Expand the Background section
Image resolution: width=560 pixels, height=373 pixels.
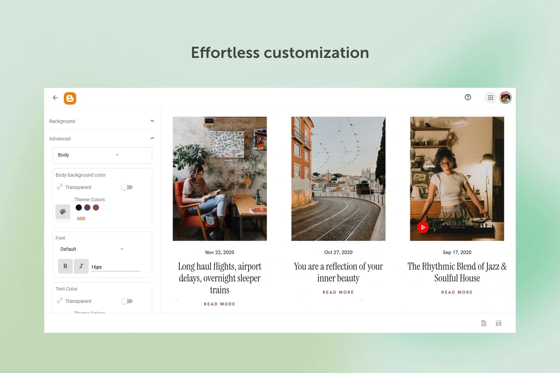102,121
